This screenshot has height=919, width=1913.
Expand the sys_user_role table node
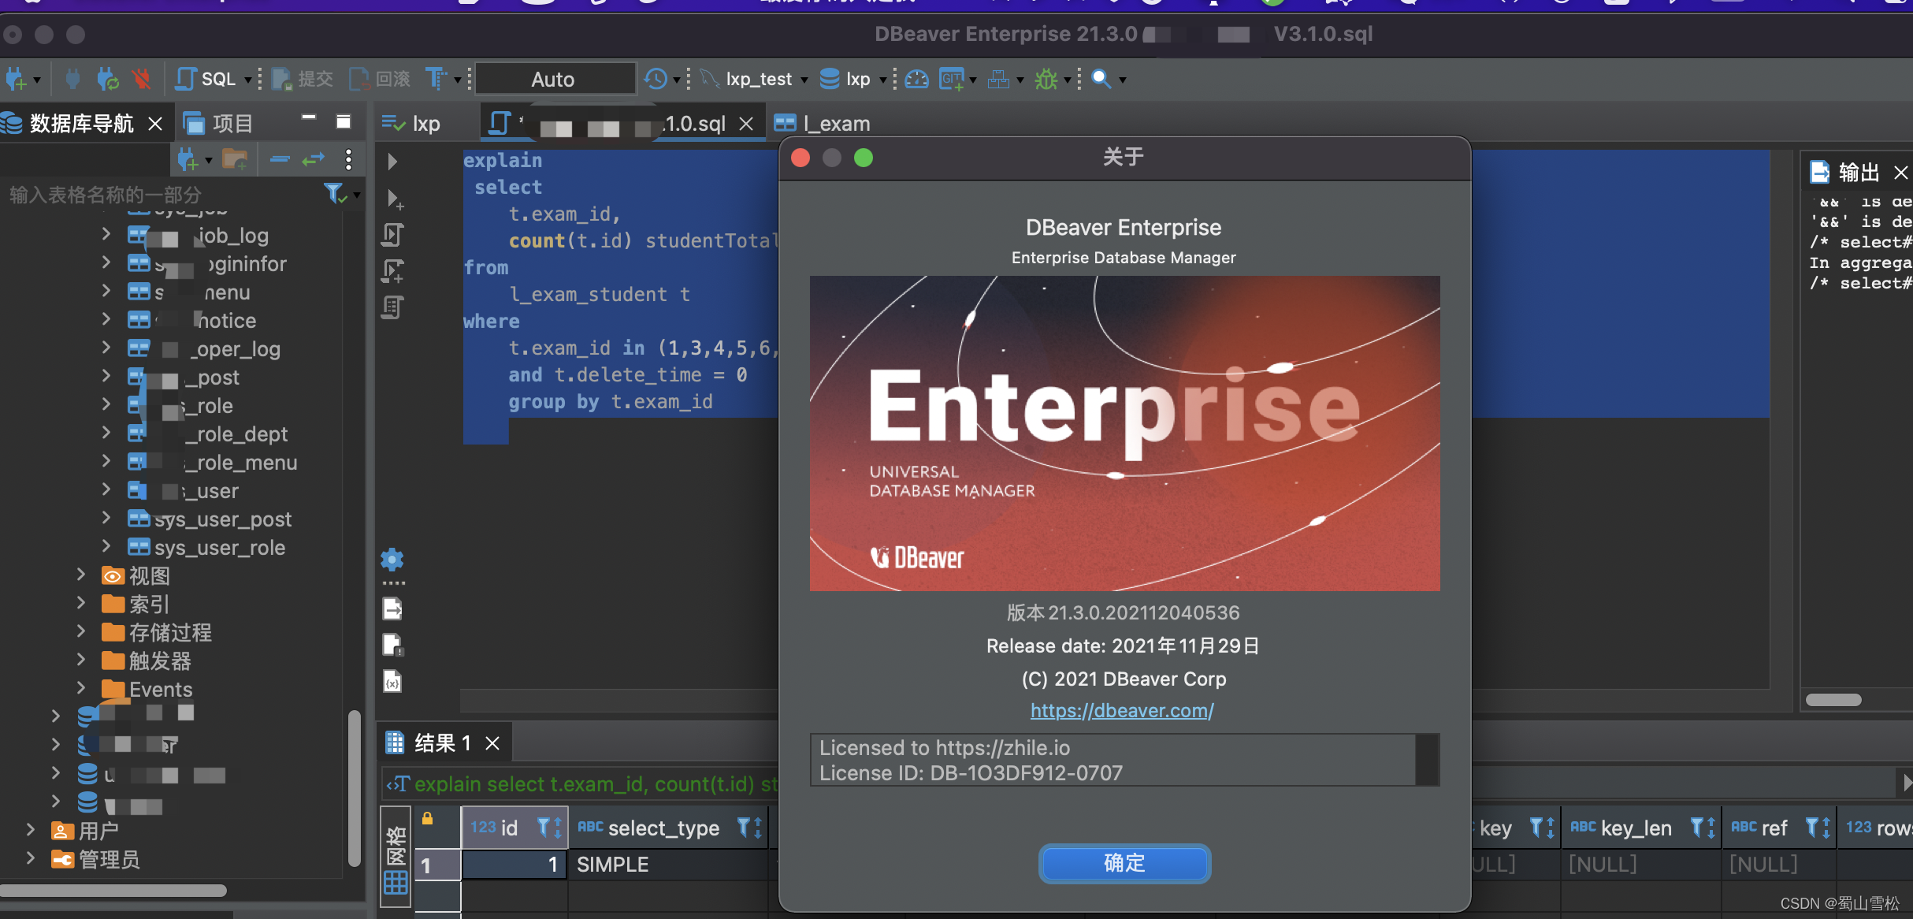pyautogui.click(x=106, y=547)
